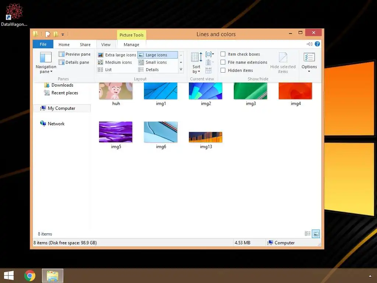Click the Properties quick access icon
This screenshot has width=377, height=283.
pos(48,34)
